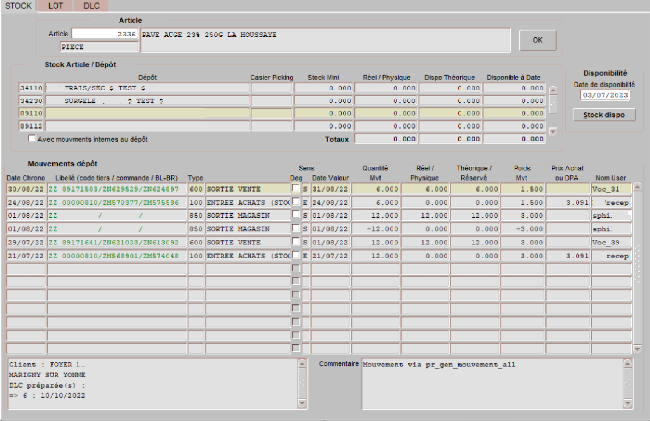Click libellé ZZ 00000810/ZM570377/ZM575586
Screen dimensions: 650x421
coord(117,202)
